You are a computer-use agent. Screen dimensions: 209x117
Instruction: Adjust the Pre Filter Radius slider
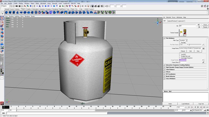pyautogui.click(x=194, y=45)
